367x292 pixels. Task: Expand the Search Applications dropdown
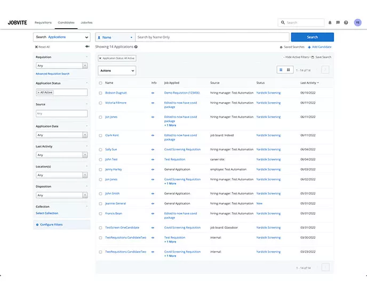coord(61,37)
